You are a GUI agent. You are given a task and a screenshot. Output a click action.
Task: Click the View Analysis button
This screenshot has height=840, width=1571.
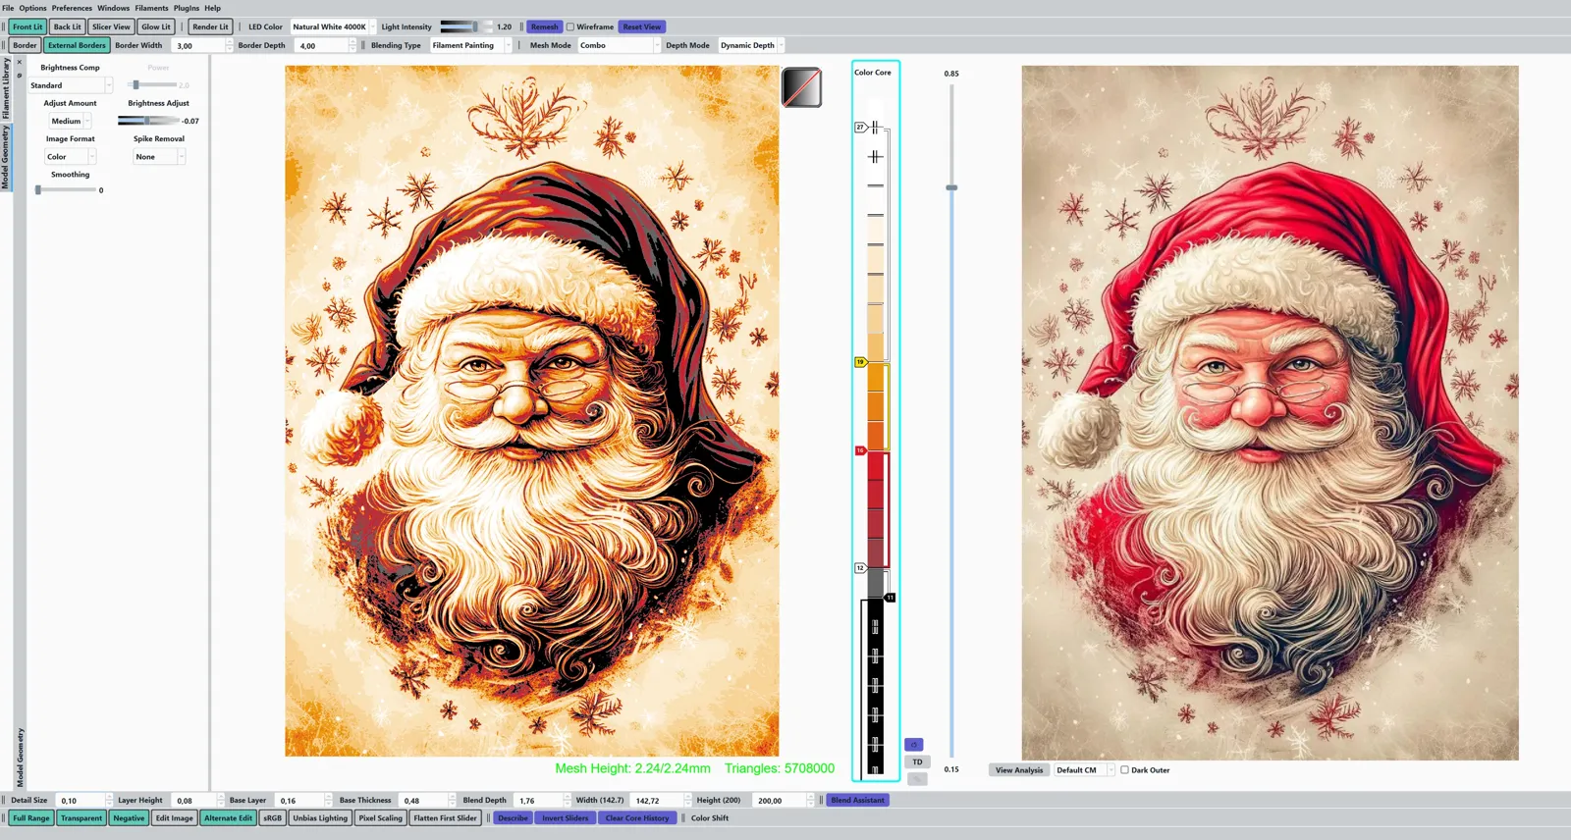click(x=1019, y=770)
